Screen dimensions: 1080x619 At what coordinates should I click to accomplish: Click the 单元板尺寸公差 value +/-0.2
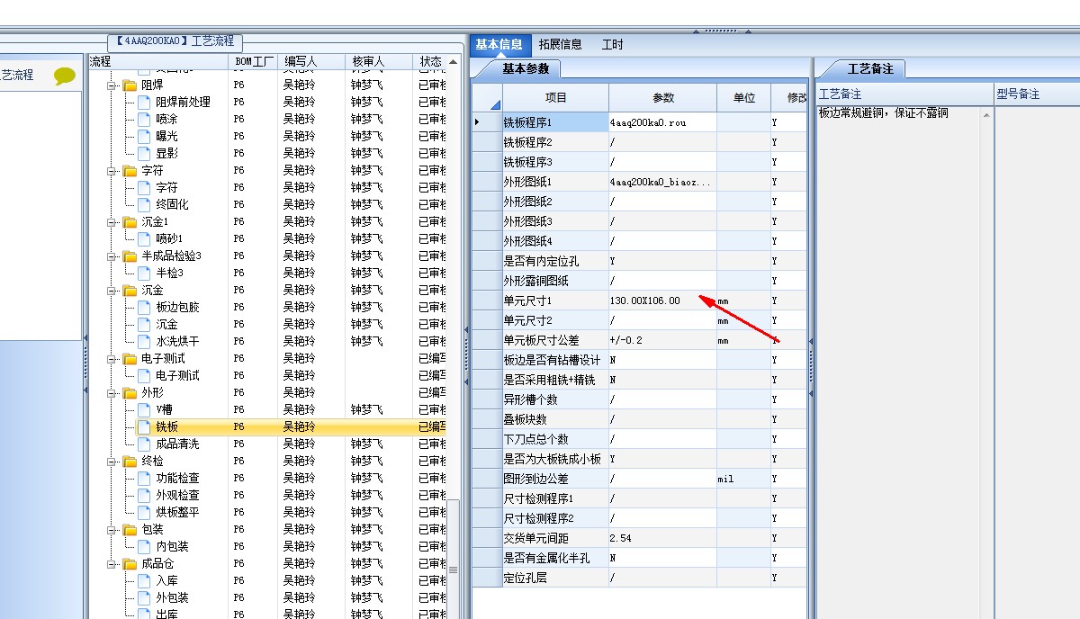click(x=663, y=340)
